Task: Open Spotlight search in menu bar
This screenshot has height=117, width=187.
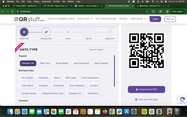Action: [x=157, y=1]
